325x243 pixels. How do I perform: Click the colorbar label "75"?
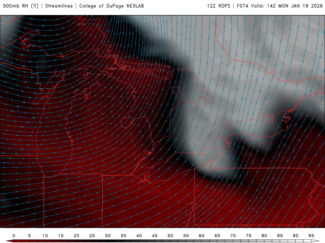(249, 236)
